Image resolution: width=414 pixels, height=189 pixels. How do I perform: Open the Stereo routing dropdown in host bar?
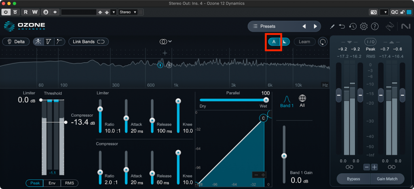tap(128, 12)
